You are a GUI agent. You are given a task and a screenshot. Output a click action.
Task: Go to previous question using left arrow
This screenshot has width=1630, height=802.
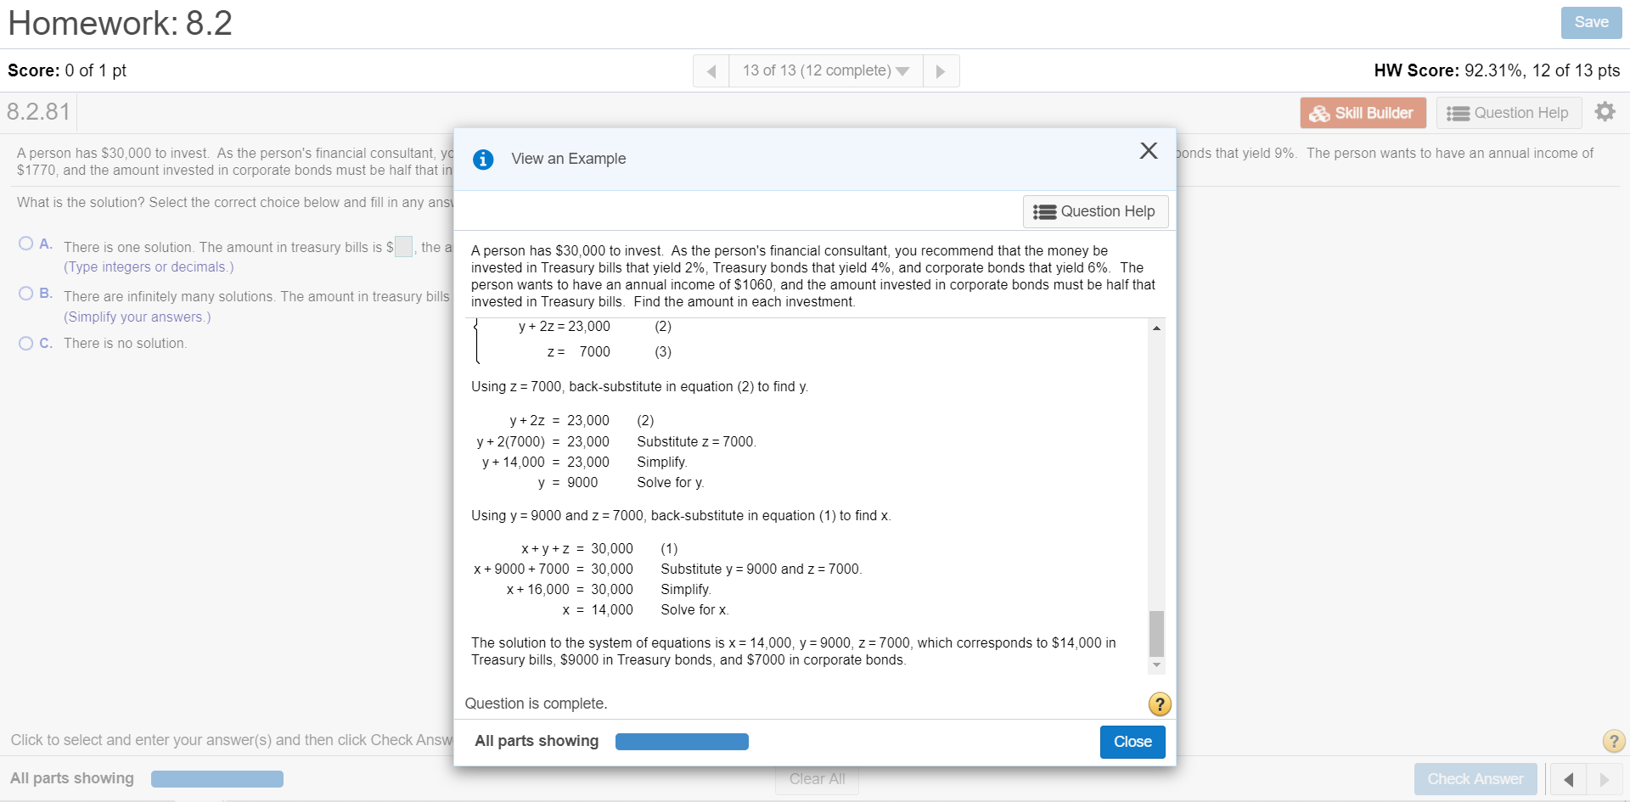(711, 71)
